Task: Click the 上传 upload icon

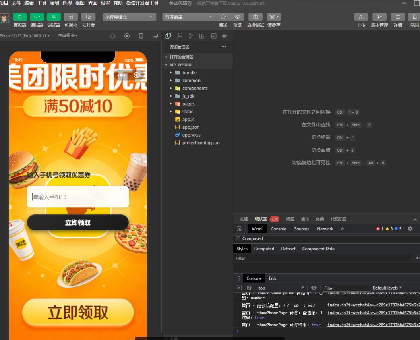Action: [361, 17]
